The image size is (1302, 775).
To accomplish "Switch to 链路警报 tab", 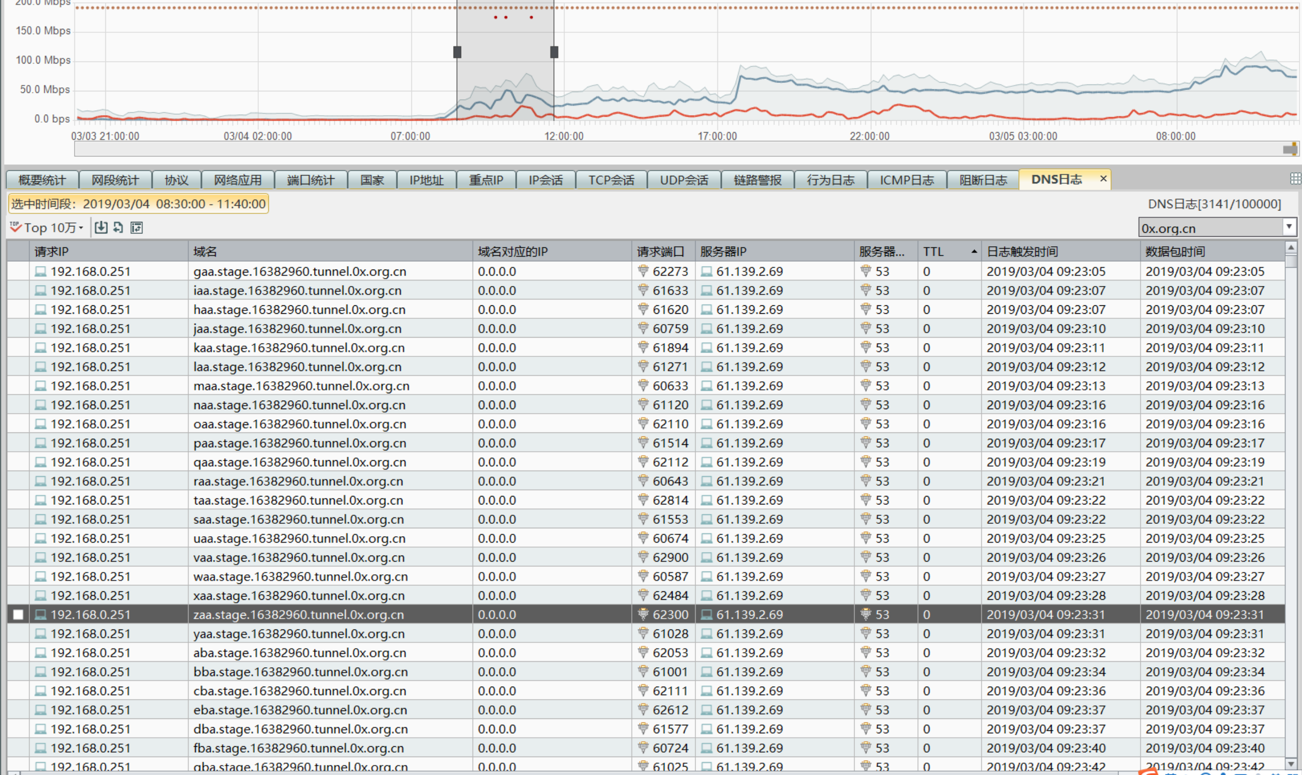I will pyautogui.click(x=758, y=180).
